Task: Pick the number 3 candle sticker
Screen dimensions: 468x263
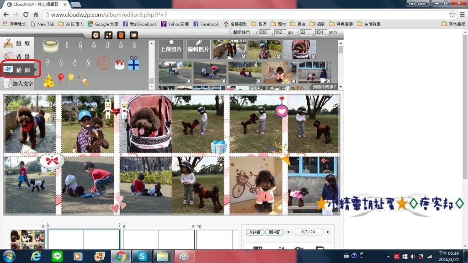Action: click(x=94, y=45)
